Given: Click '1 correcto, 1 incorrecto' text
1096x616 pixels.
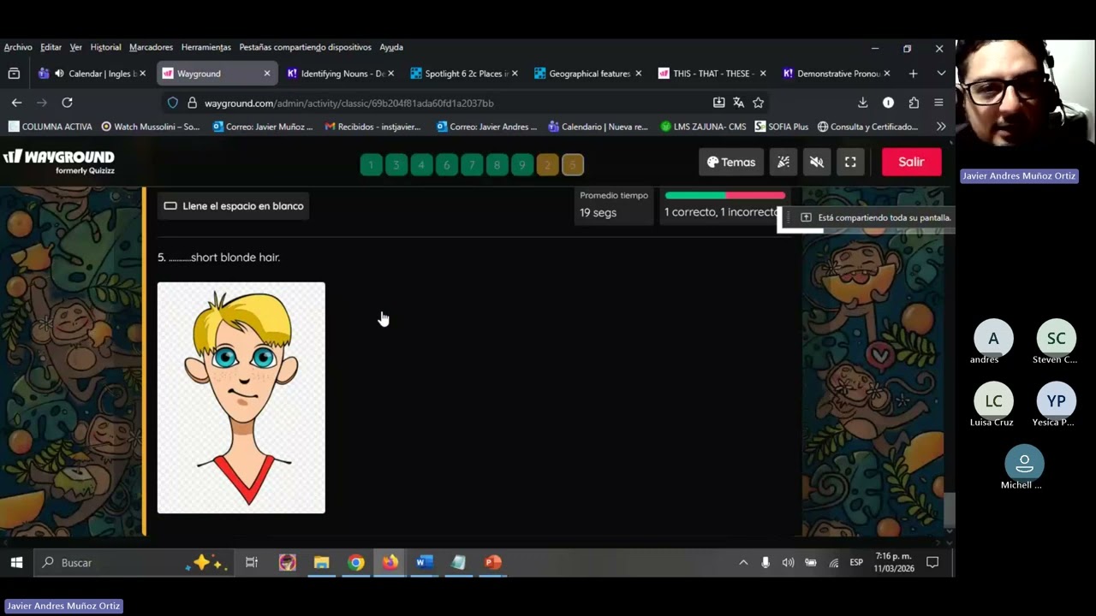Looking at the screenshot, I should point(721,212).
